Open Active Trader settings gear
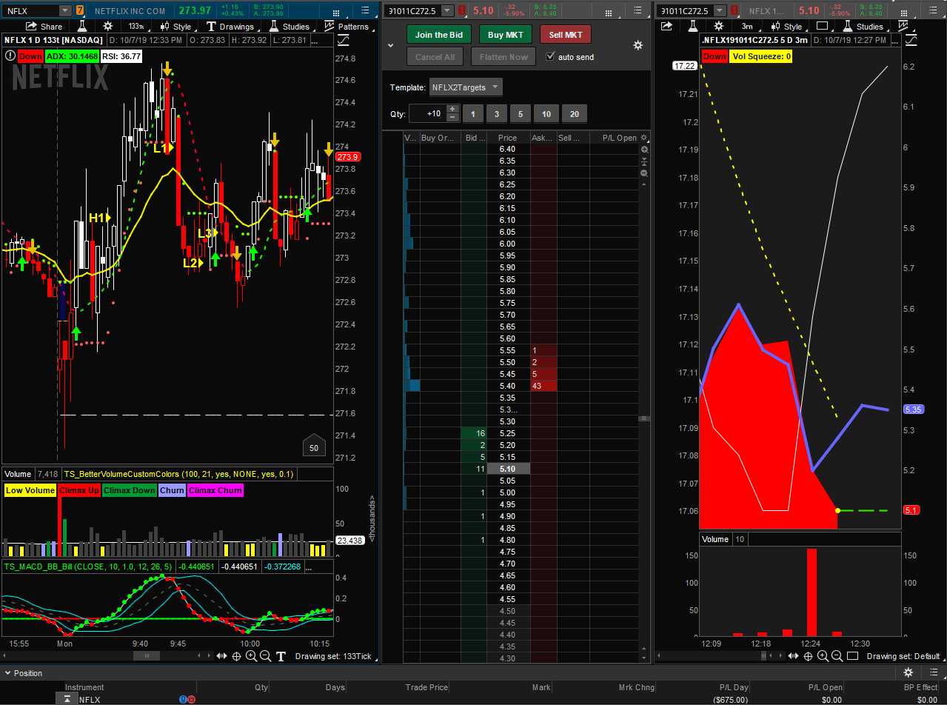Viewport: 947px width, 705px height. click(x=638, y=45)
